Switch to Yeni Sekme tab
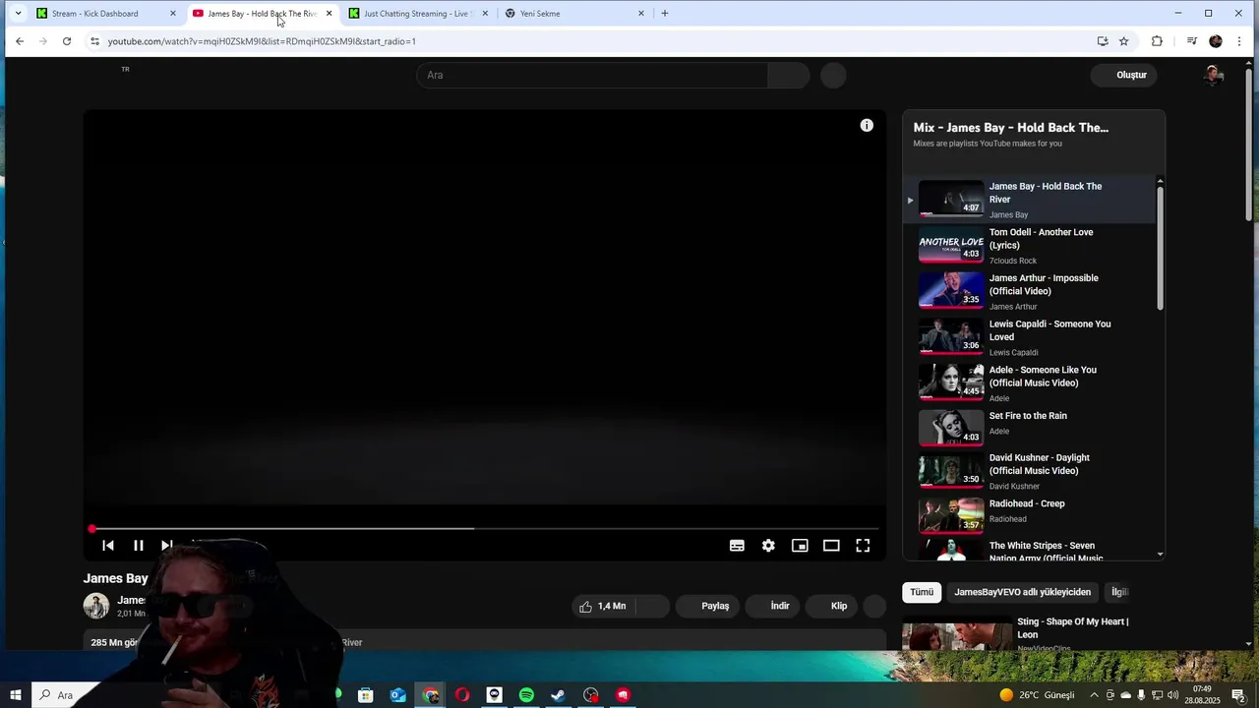Viewport: 1259px width, 708px height. point(574,14)
